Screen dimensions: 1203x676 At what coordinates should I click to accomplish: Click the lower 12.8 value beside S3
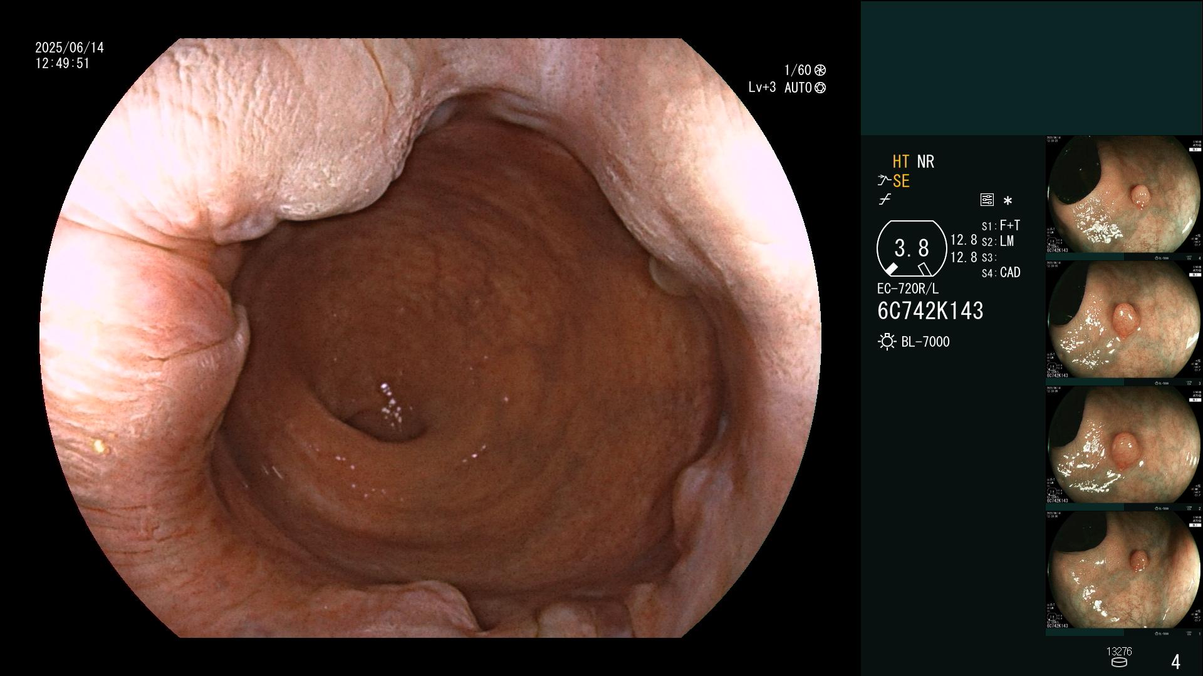tap(964, 257)
